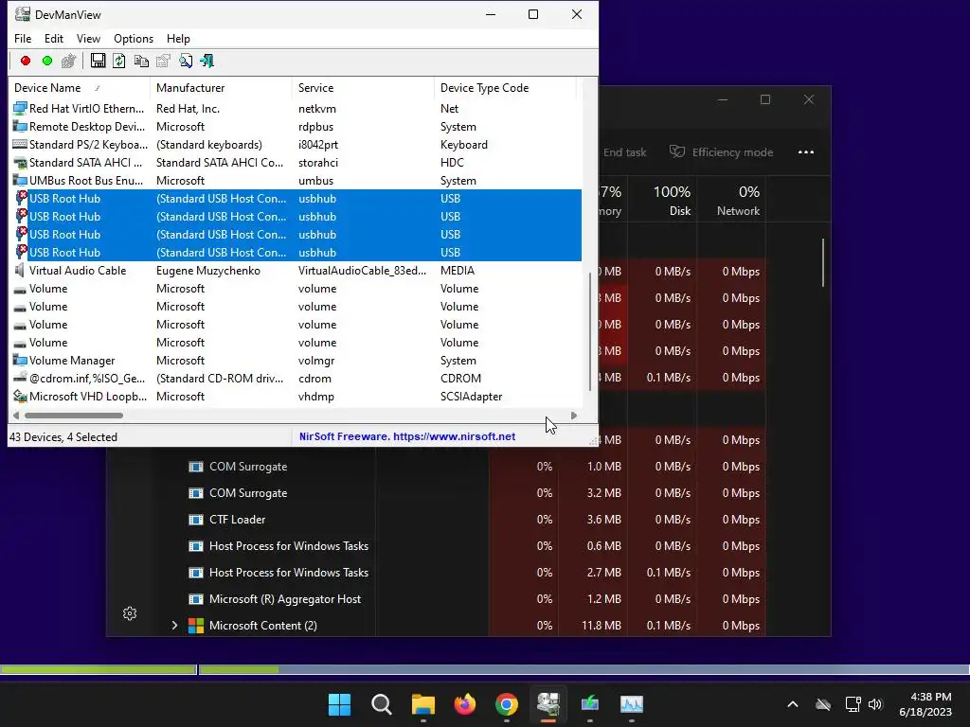Select the Remote Desktop Device row
The width and height of the screenshot is (970, 727).
(296, 126)
